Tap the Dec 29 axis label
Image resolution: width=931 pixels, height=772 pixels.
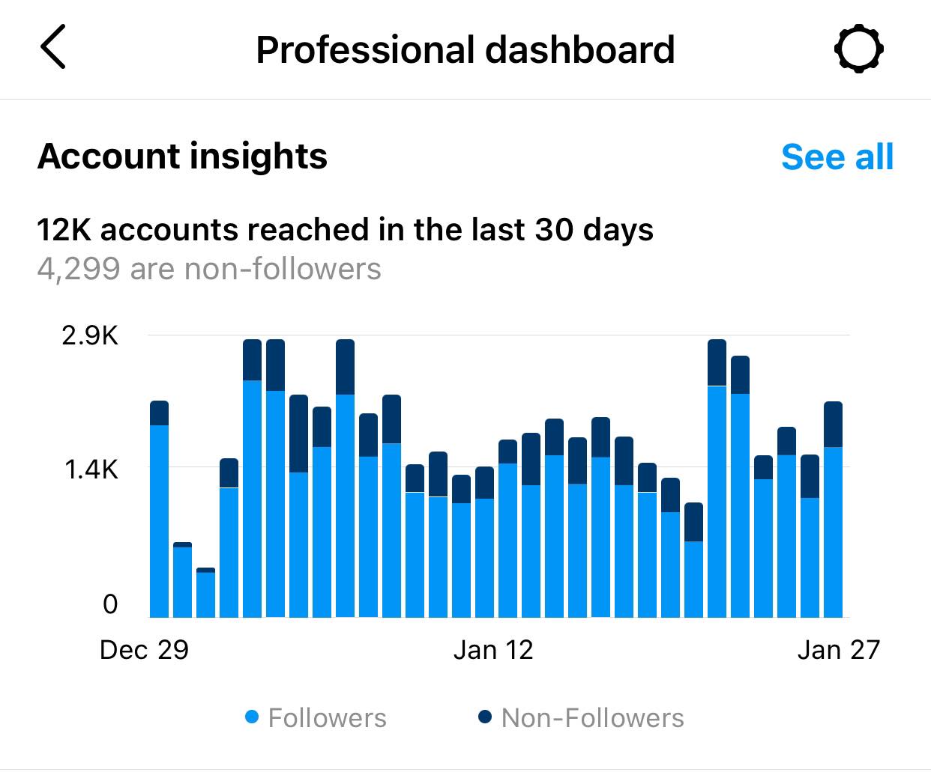(144, 650)
